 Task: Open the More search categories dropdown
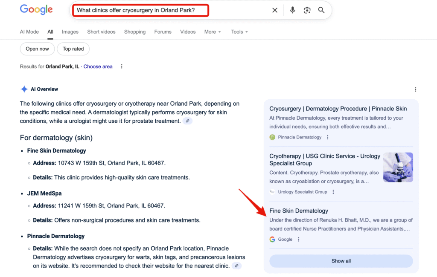point(212,32)
